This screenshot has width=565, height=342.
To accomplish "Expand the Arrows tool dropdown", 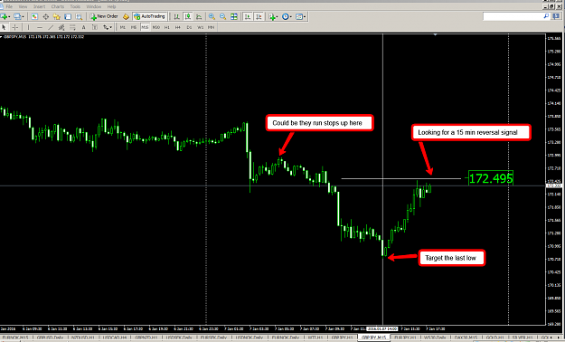I will click(111, 27).
